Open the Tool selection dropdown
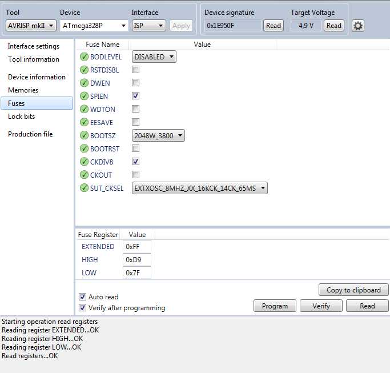 [x=31, y=26]
